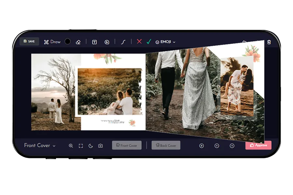Open the black draw color swatch
The width and height of the screenshot is (293, 195).
[x=67, y=41]
